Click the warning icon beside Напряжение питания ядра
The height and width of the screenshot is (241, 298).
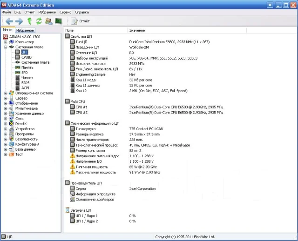pos(73,156)
